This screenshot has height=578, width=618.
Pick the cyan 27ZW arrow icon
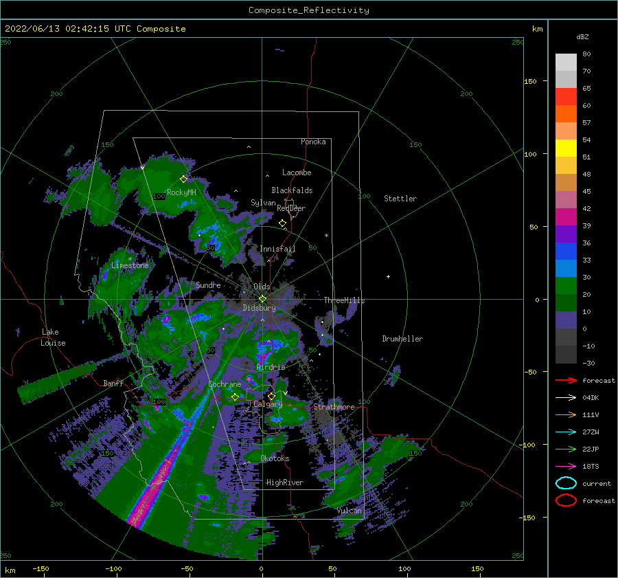(566, 432)
